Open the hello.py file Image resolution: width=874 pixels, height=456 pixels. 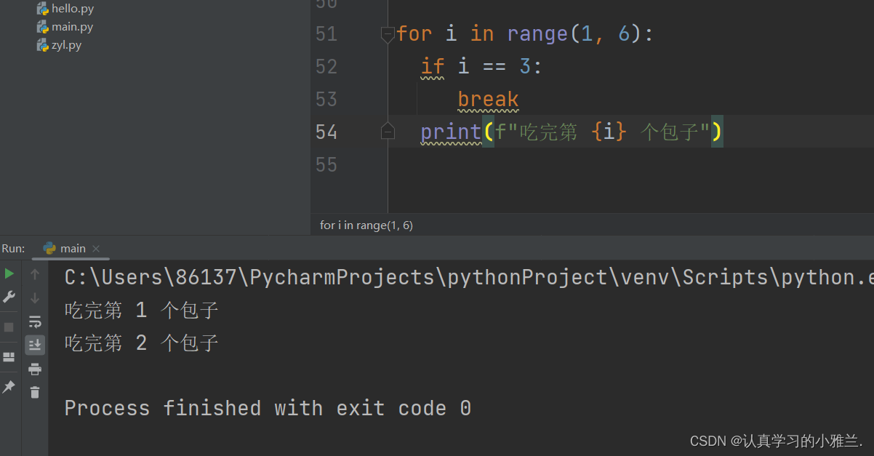[x=72, y=9]
